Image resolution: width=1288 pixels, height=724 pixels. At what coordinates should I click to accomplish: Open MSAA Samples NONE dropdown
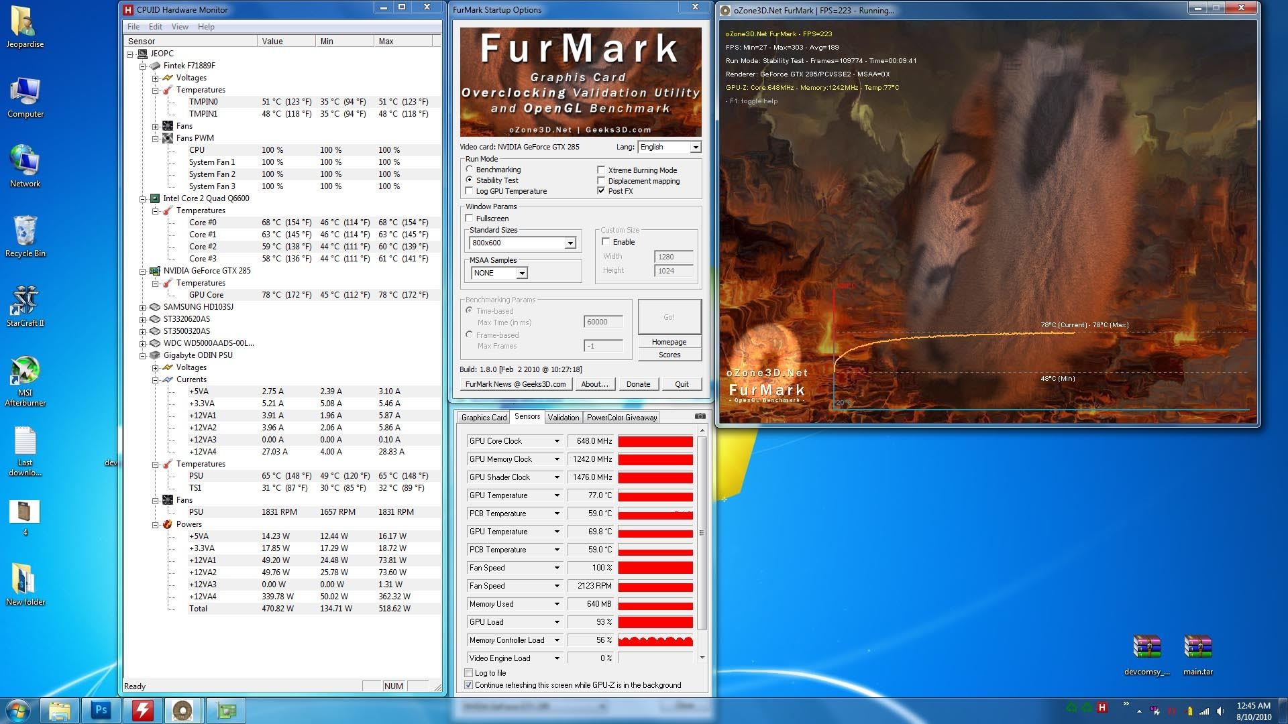521,273
